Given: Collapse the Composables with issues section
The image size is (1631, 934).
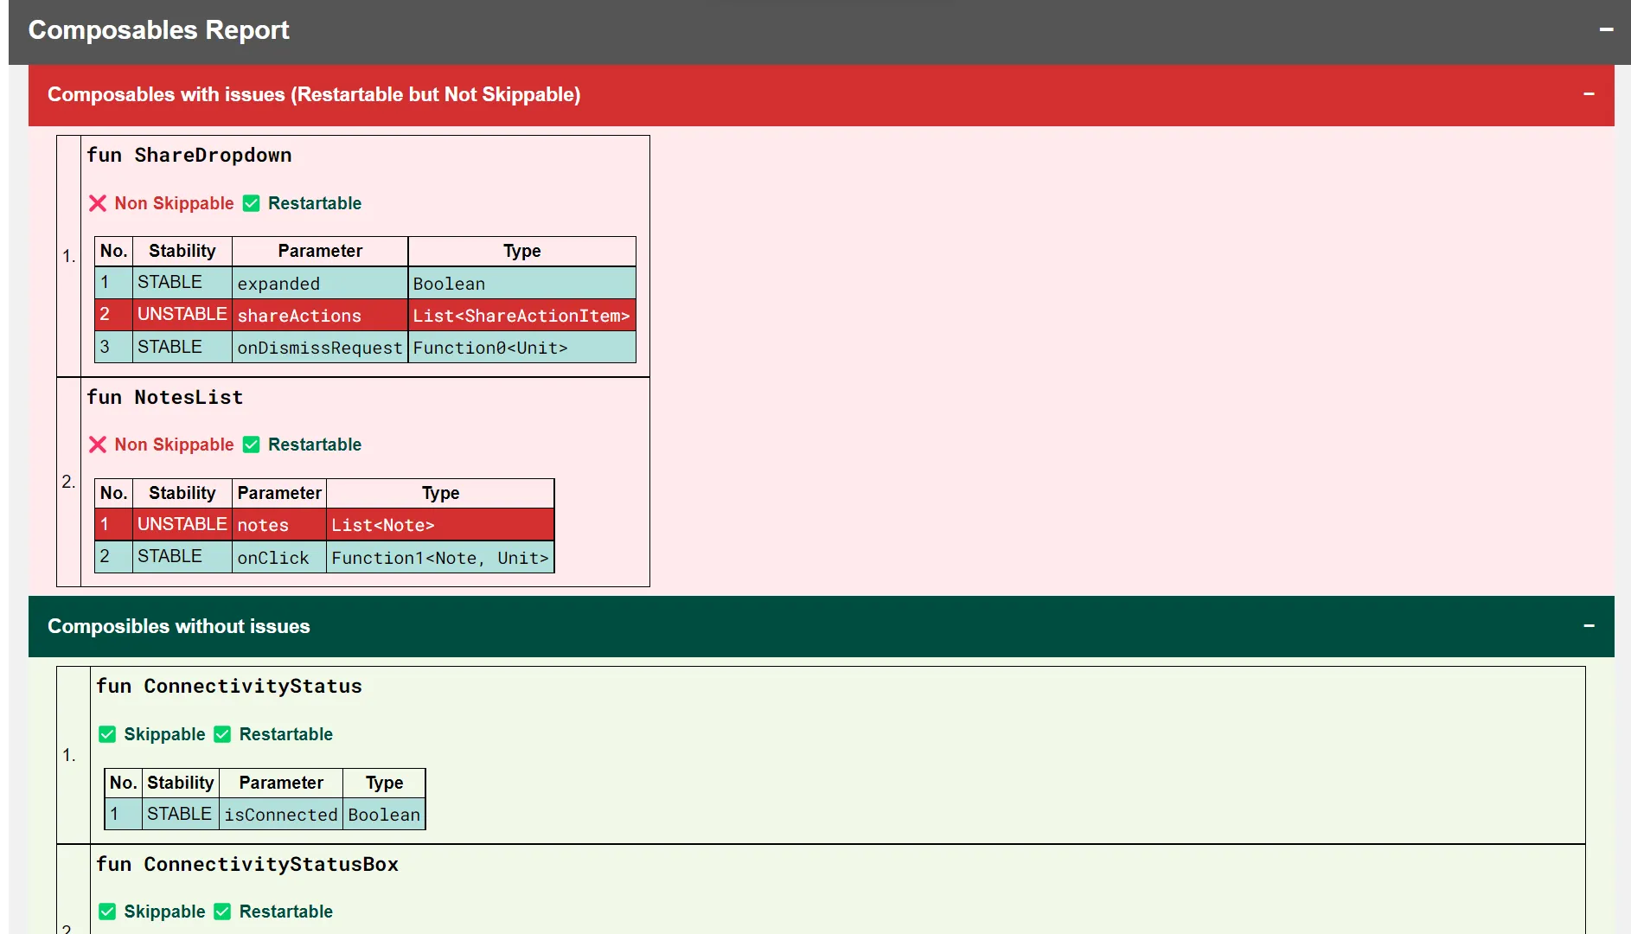Looking at the screenshot, I should tap(1589, 93).
